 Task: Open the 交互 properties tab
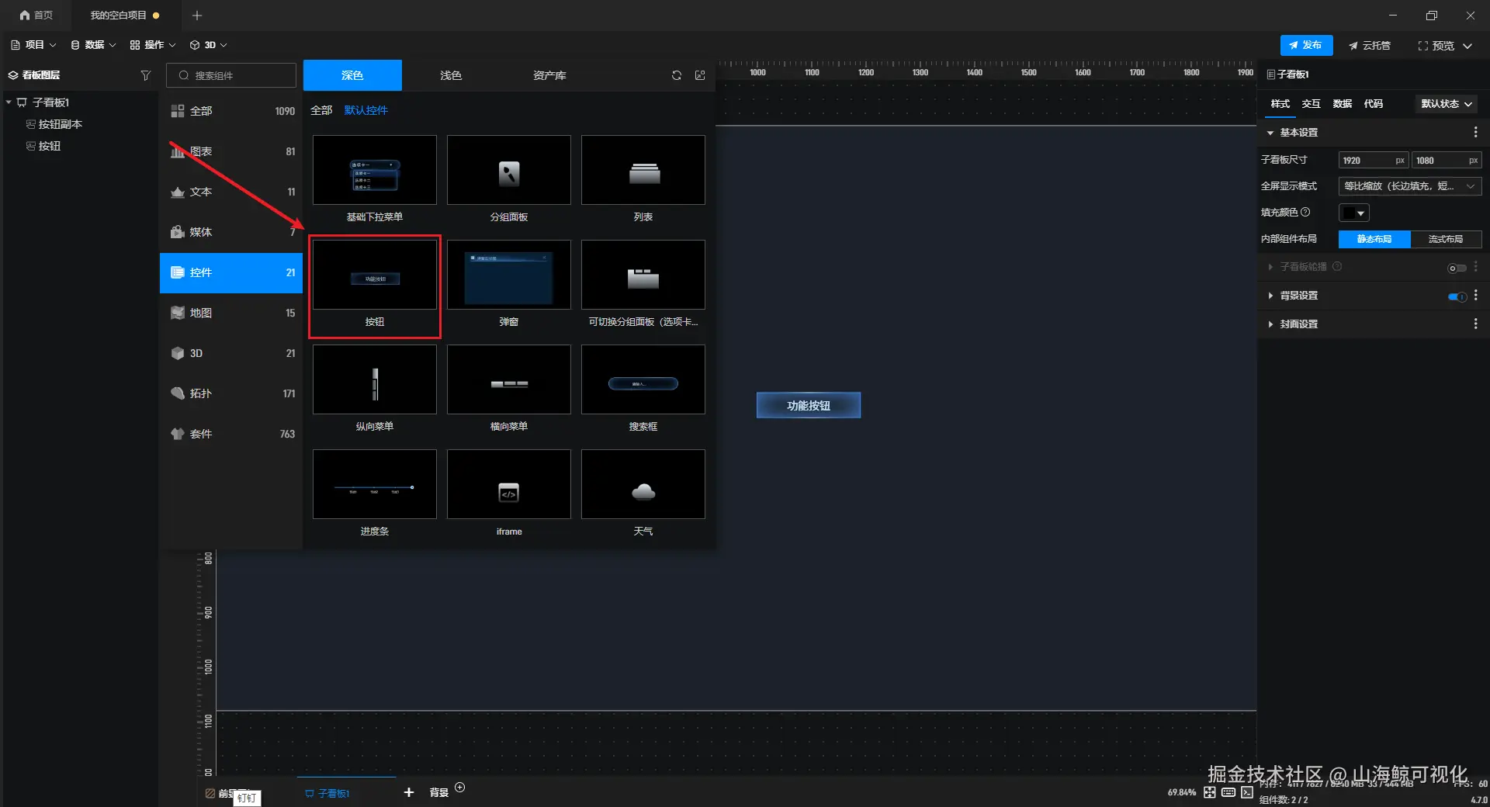pos(1311,104)
